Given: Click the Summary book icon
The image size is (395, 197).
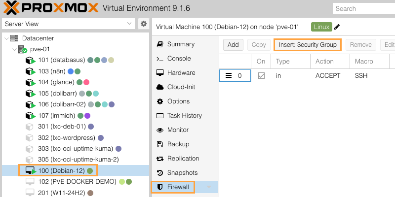Looking at the screenshot, I should click(x=159, y=44).
